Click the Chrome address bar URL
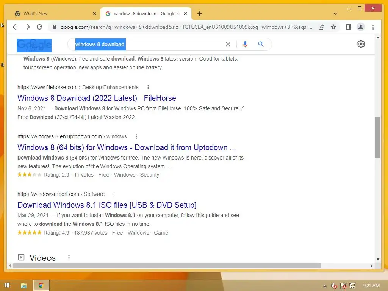 [187, 27]
